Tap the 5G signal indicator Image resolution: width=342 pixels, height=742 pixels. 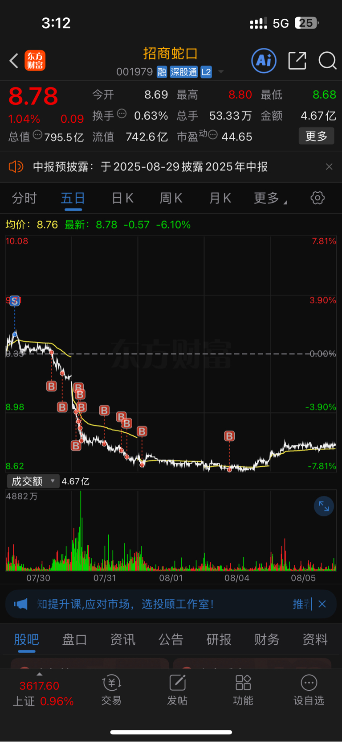point(281,23)
